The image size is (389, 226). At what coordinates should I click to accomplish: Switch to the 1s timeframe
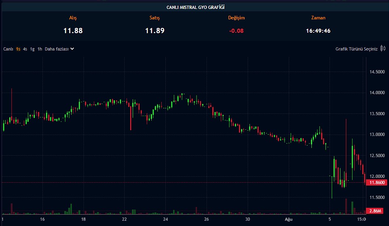pos(18,49)
